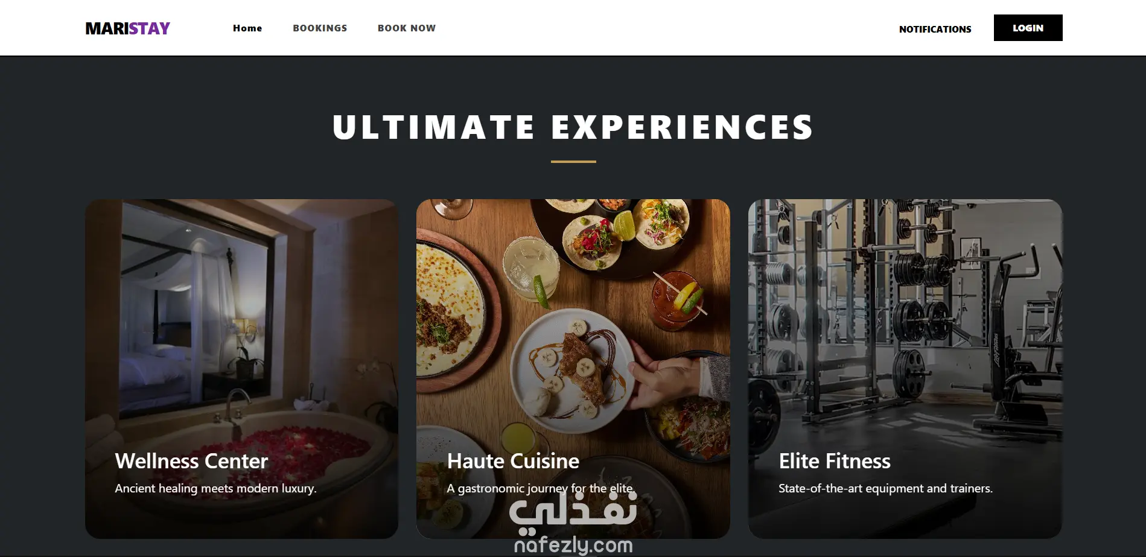
Task: Go to the BOOKINGS page
Action: point(320,28)
